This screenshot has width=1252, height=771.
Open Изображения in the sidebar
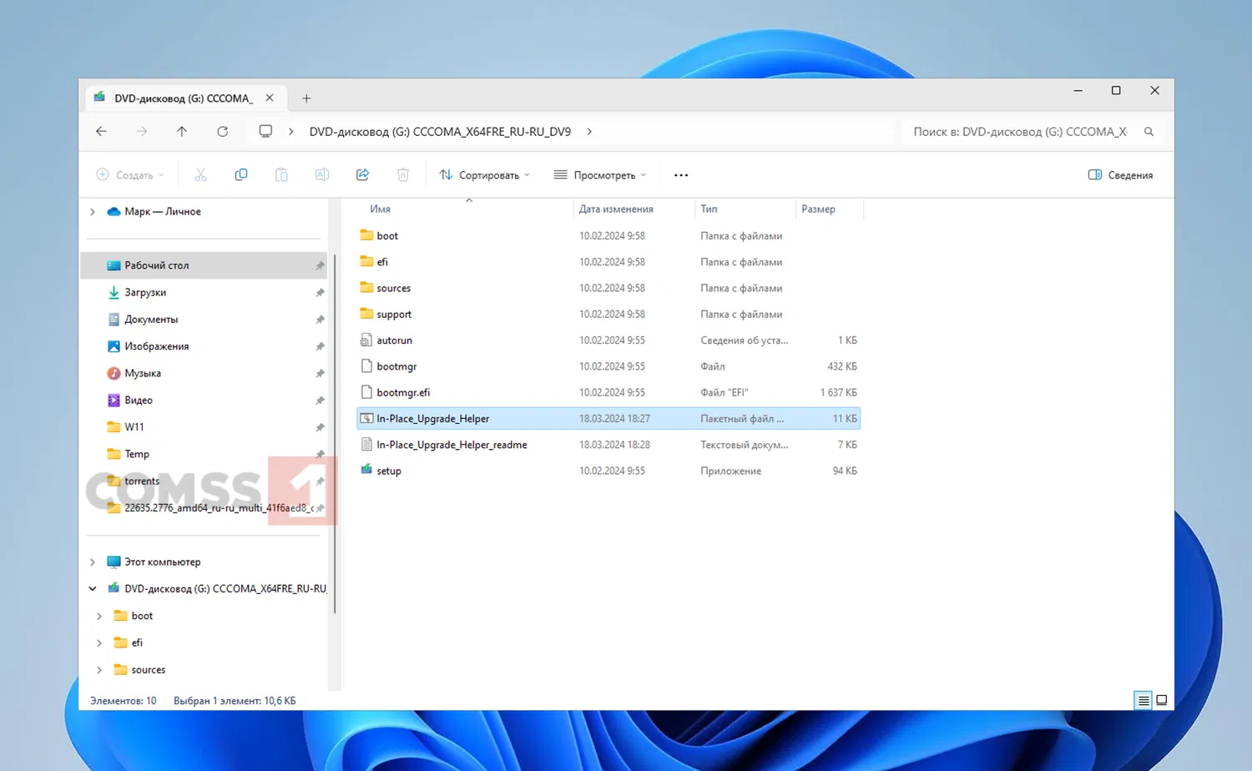tap(204, 346)
